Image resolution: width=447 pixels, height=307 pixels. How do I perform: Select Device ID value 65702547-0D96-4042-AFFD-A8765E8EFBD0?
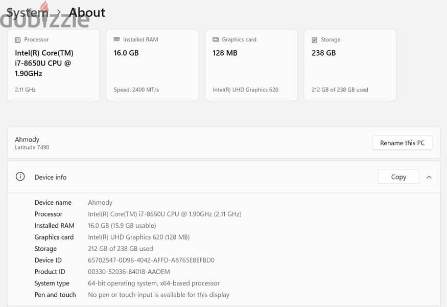[151, 260]
